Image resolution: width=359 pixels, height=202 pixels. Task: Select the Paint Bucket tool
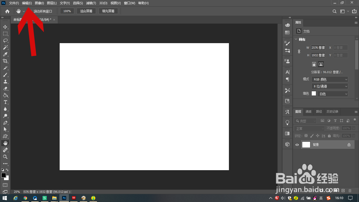pos(5,95)
